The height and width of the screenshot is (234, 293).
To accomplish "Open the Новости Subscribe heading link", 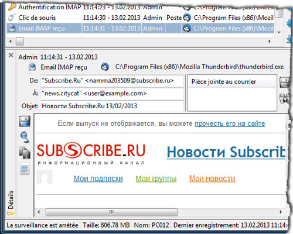I will (226, 152).
